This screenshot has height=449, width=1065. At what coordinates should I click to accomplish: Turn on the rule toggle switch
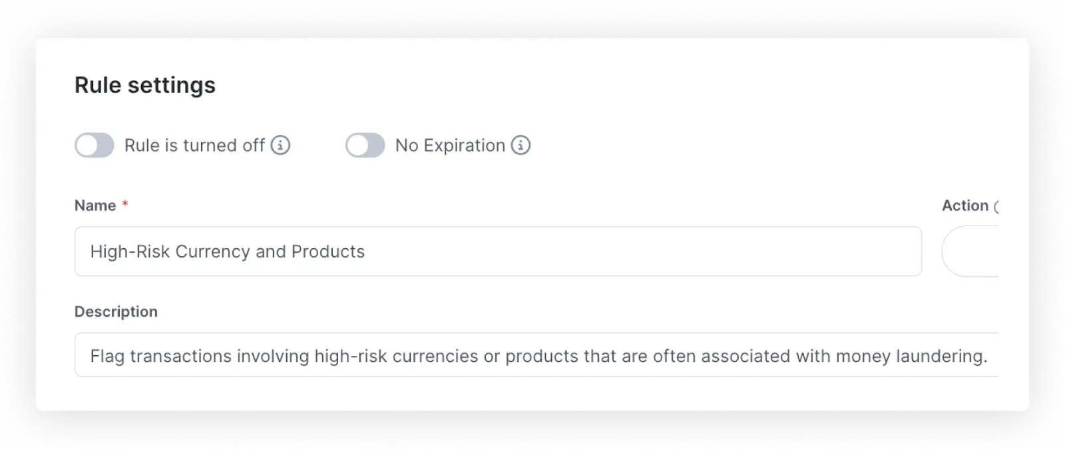pos(95,145)
